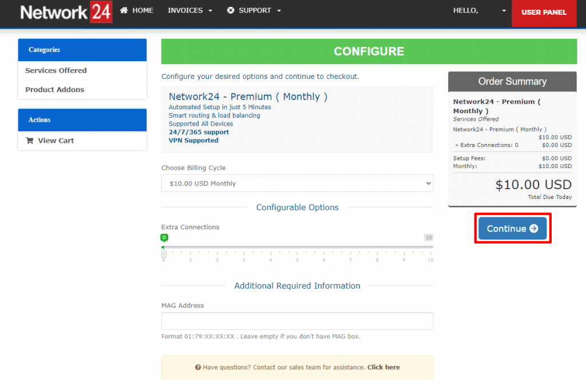Click the Continue button
This screenshot has width=586, height=391.
point(512,229)
